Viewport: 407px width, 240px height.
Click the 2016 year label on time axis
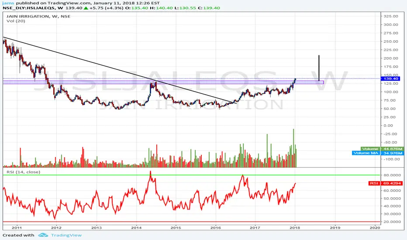coord(215,228)
